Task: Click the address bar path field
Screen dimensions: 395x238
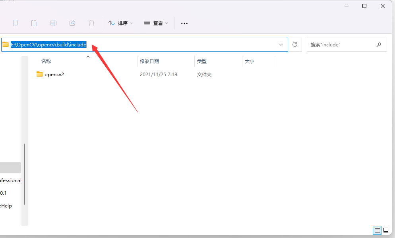Action: [x=144, y=45]
